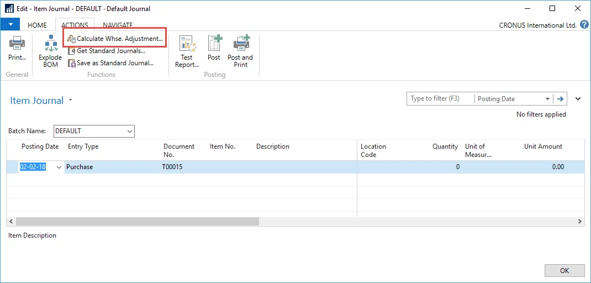Open the NAVIGATE ribbon tab
Viewport: 591px width, 283px height.
point(118,25)
